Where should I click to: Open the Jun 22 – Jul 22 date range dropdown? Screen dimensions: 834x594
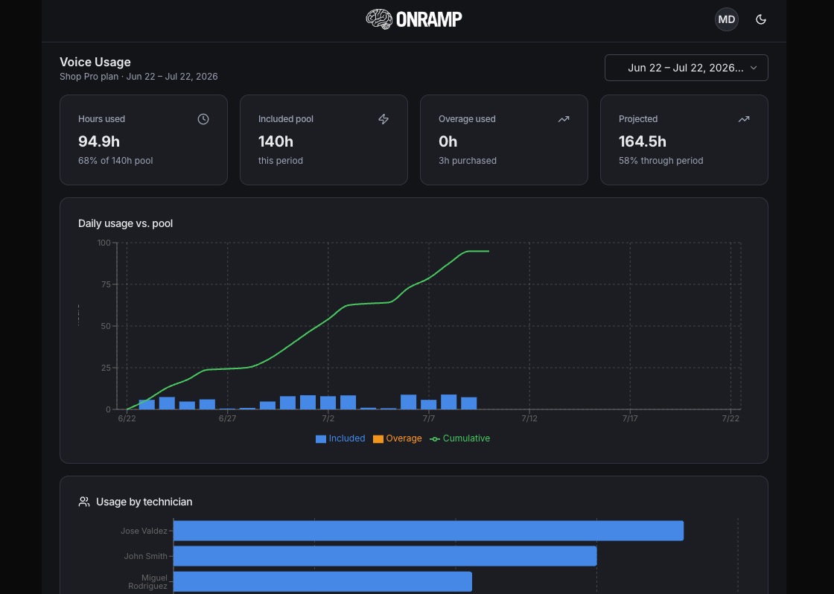coord(686,68)
